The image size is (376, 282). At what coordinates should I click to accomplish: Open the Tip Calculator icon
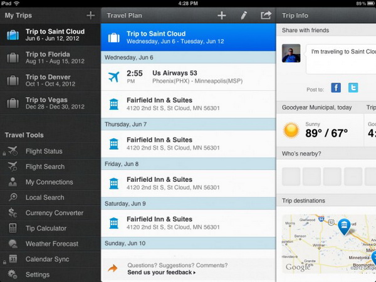point(13,228)
